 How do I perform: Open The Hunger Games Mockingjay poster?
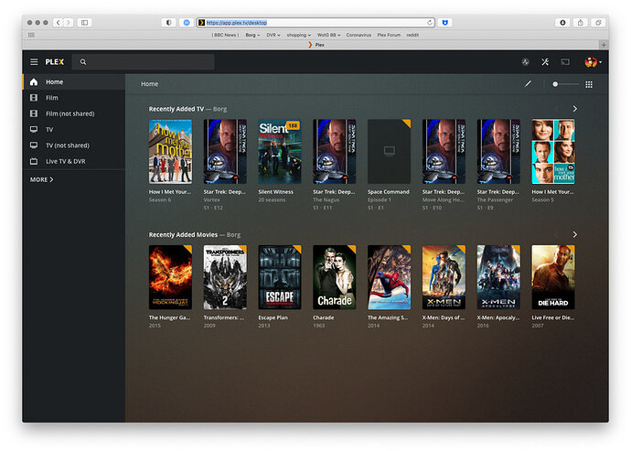170,277
